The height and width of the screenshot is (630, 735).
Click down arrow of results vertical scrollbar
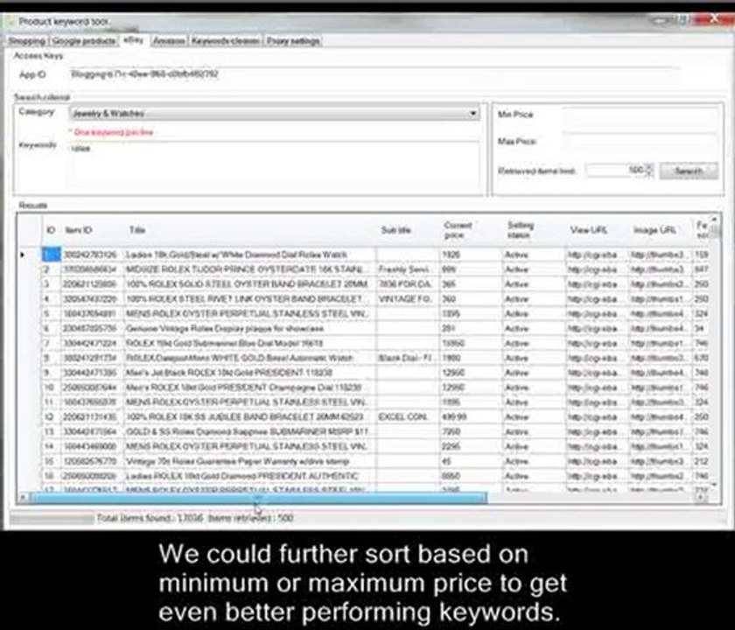point(714,485)
